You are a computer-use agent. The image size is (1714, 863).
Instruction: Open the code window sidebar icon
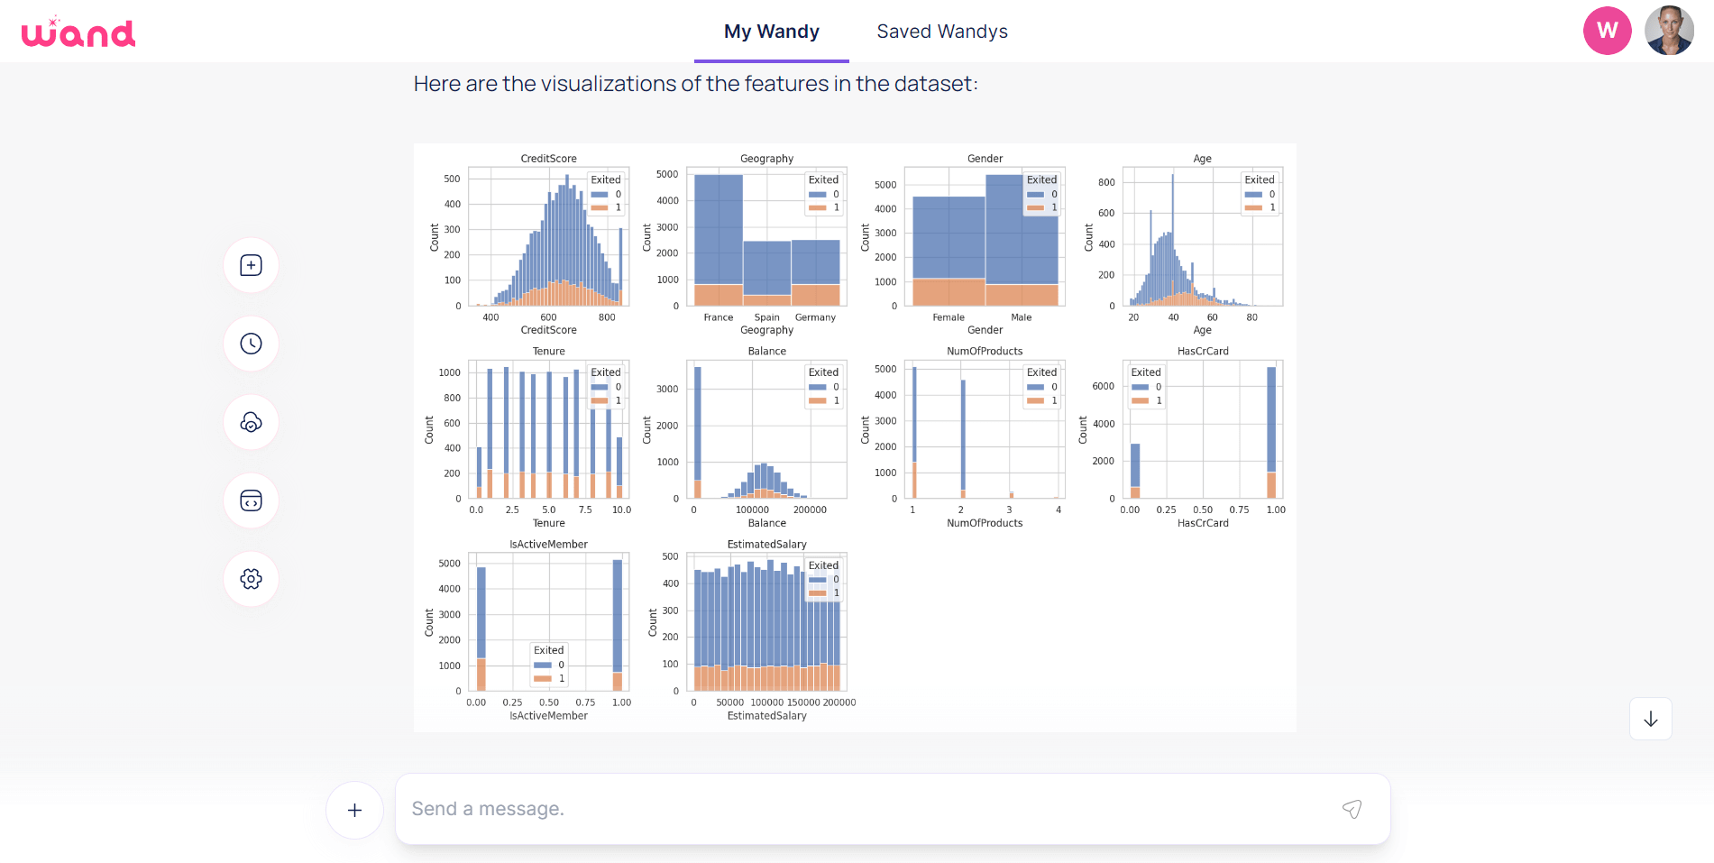click(x=251, y=500)
